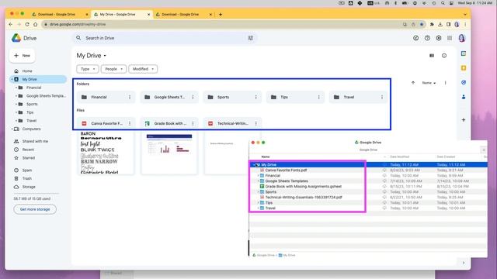Collapse My Drive in the Finder window list

pos(254,165)
